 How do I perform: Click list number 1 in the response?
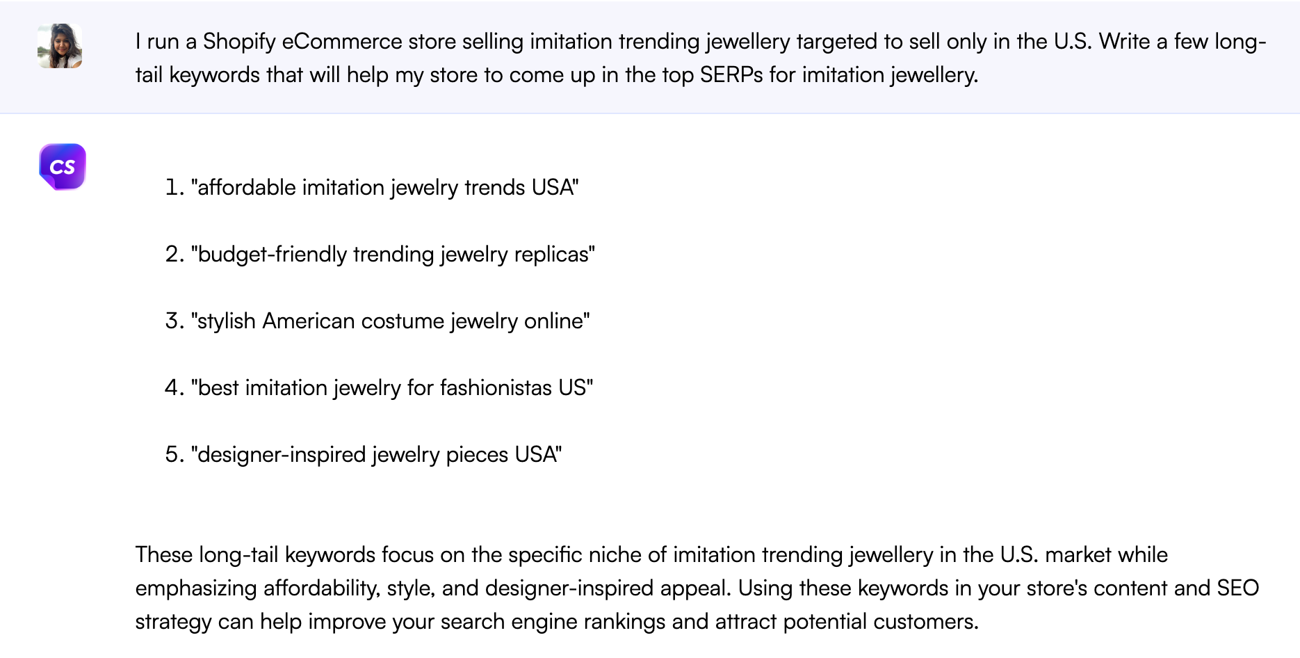pyautogui.click(x=174, y=188)
